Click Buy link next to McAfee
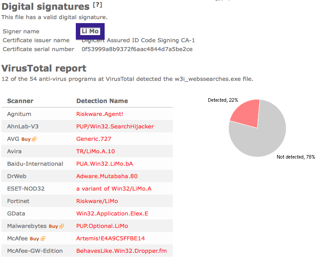317x259 pixels. pos(35,239)
